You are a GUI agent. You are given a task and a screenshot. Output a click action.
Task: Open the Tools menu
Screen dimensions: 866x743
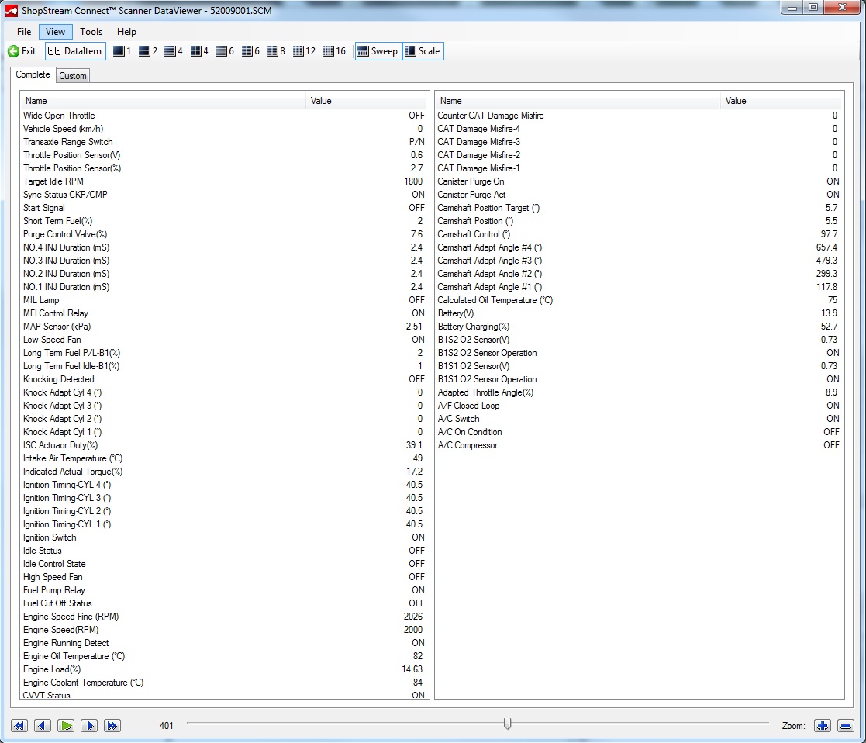(x=91, y=32)
